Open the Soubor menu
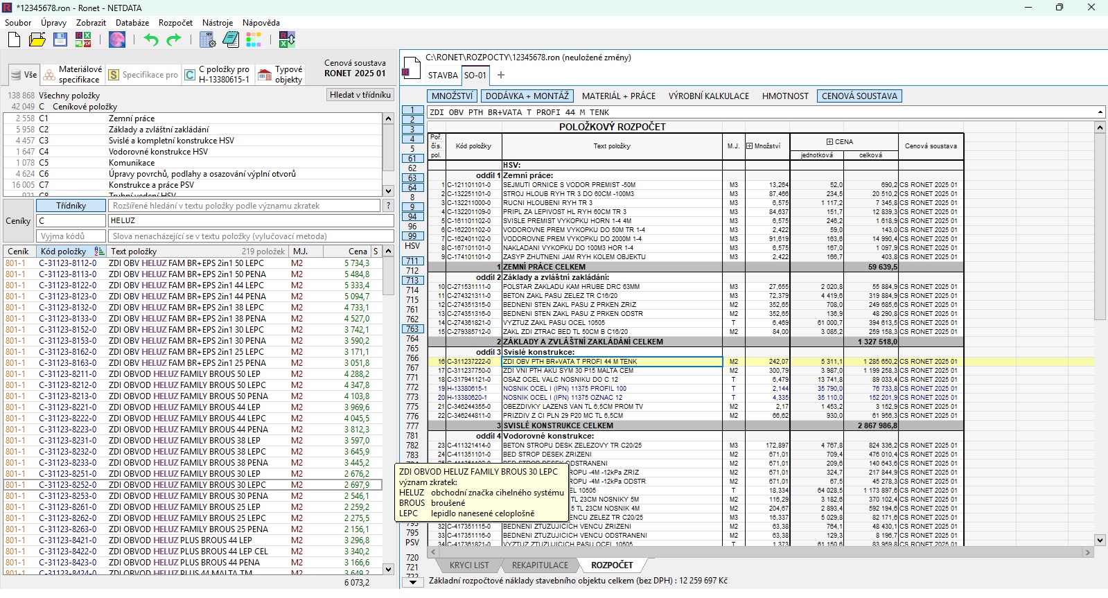Viewport: 1108px width, 598px height. 18,23
